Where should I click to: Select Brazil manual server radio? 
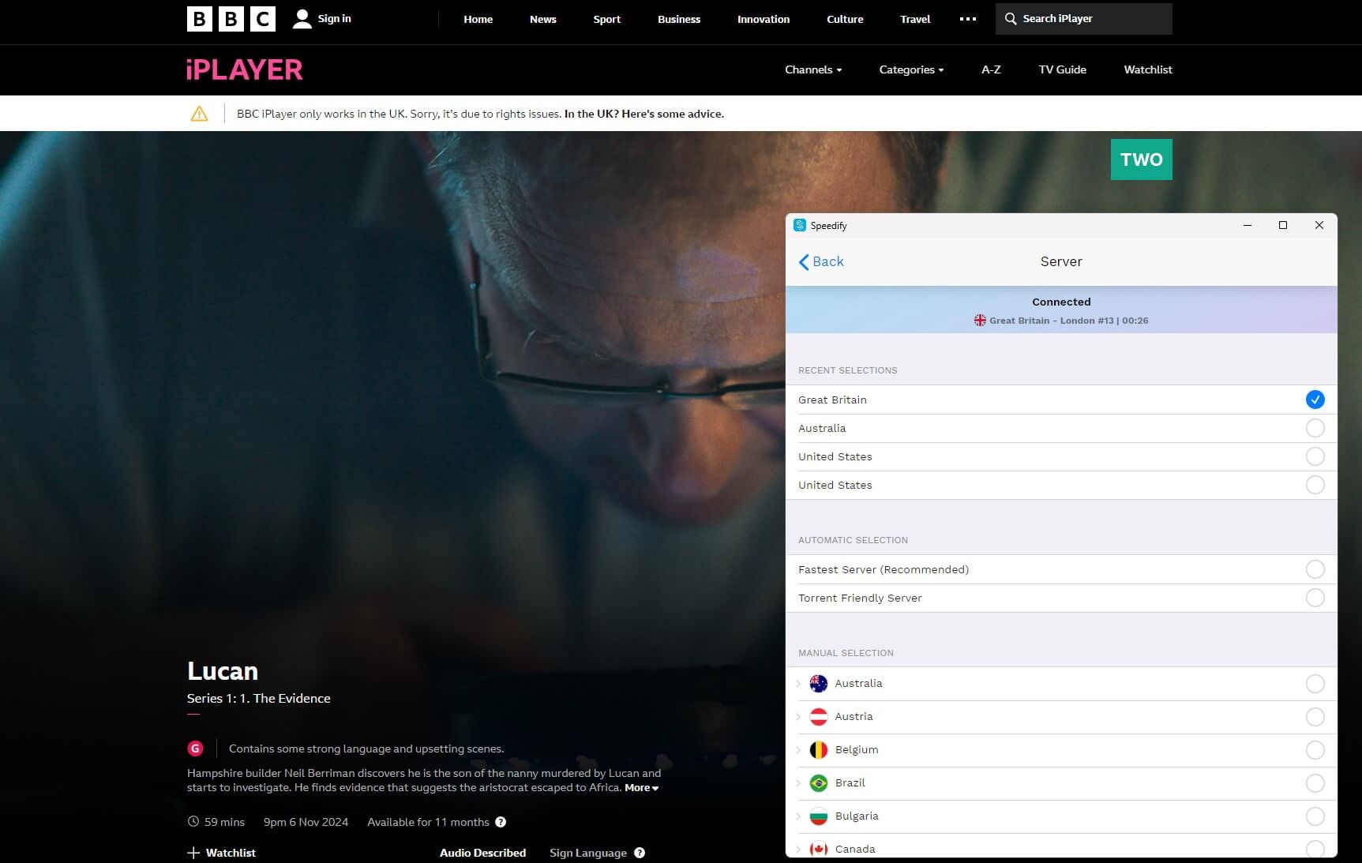pos(1315,783)
